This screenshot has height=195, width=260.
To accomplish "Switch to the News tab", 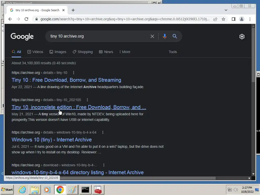I will (106, 52).
